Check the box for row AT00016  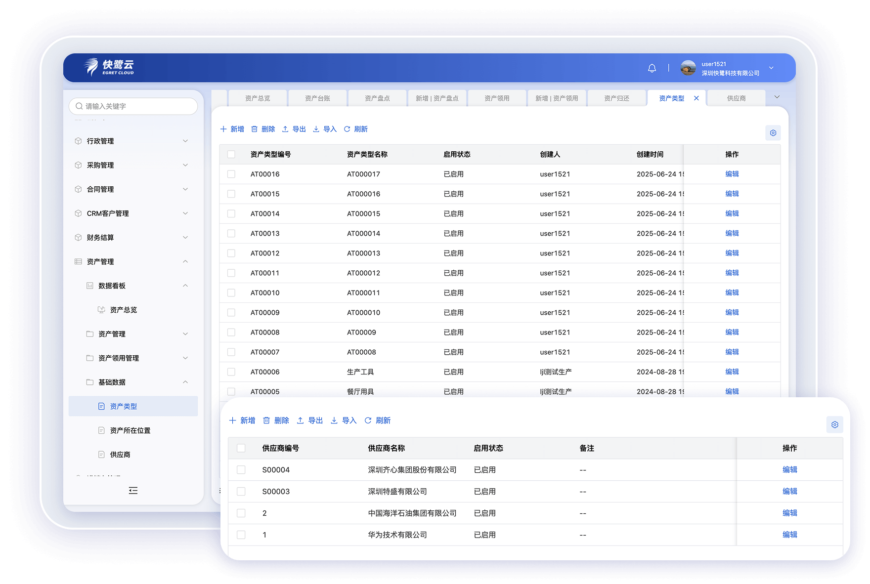(x=231, y=174)
